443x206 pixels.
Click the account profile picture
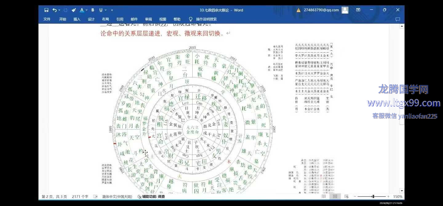pyautogui.click(x=345, y=10)
